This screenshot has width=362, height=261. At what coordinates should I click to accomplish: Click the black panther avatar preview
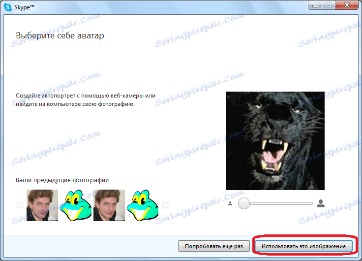click(275, 141)
